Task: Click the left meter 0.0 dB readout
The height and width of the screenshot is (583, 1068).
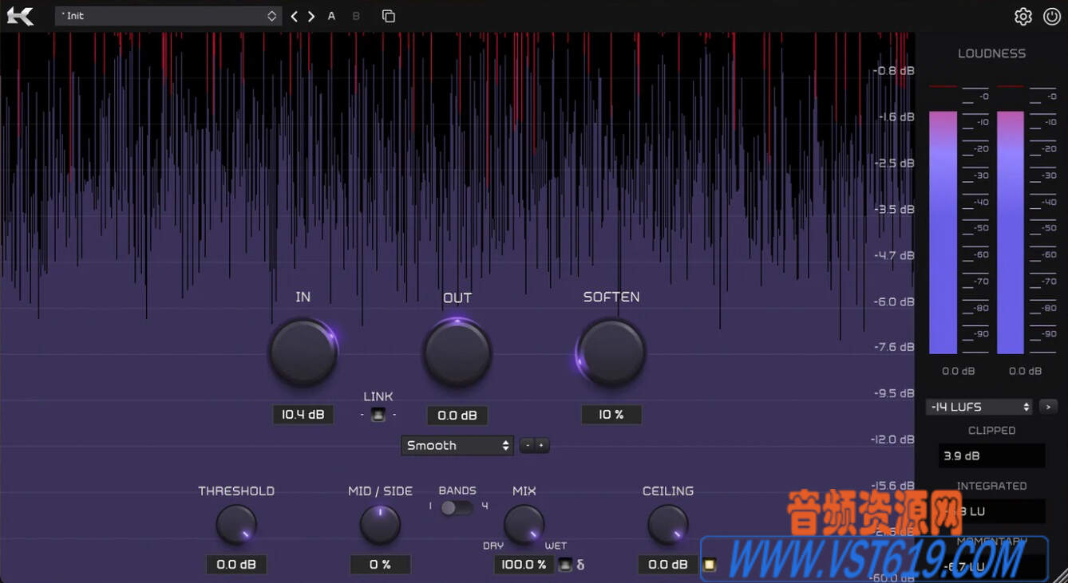Action: coord(958,371)
